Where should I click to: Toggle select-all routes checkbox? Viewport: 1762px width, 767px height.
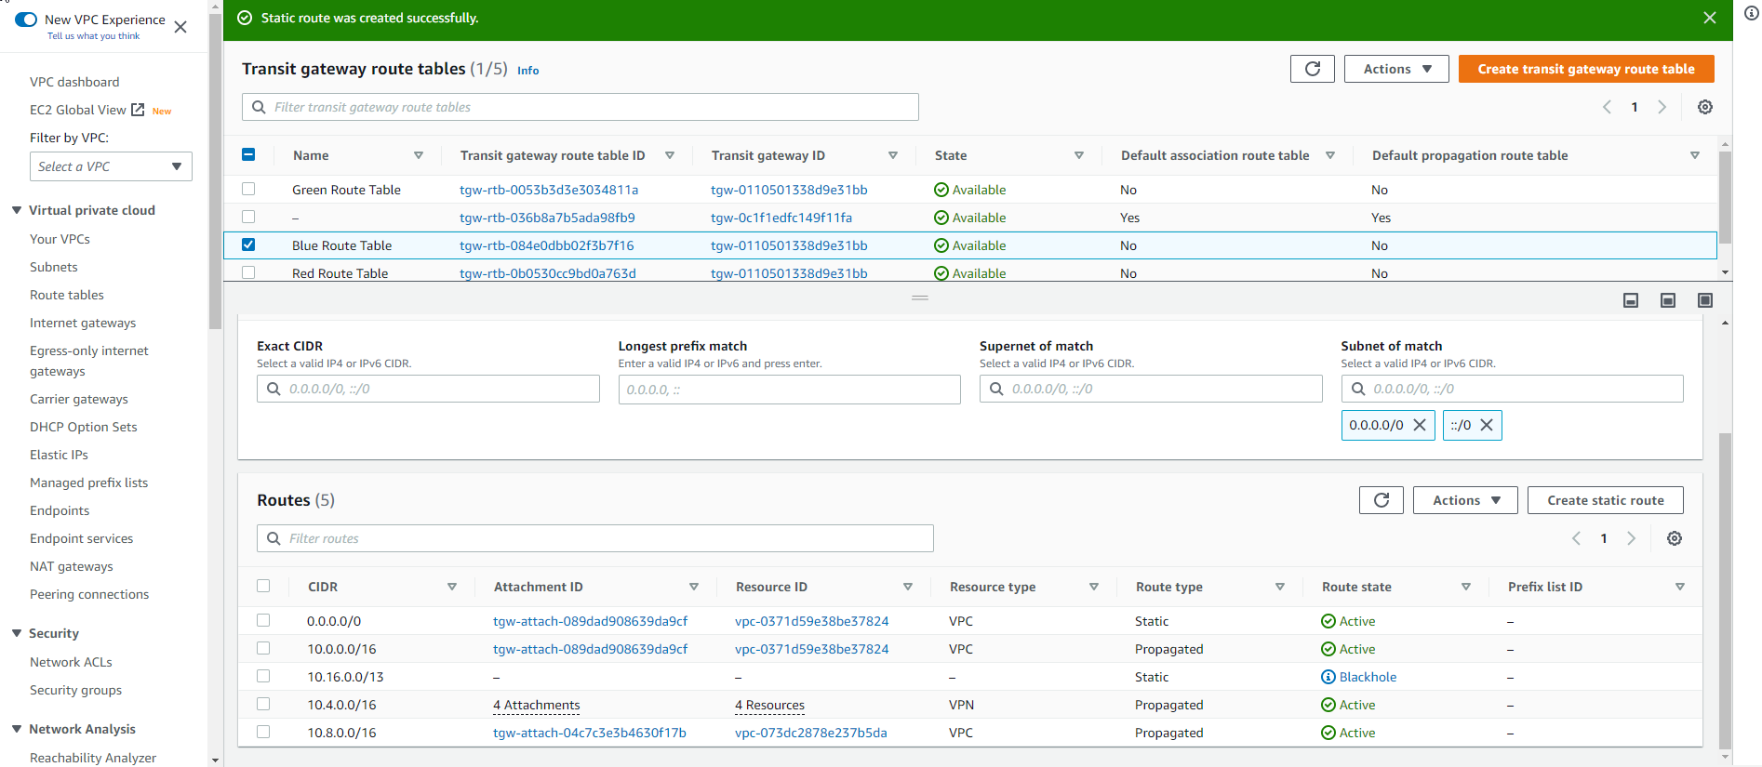pos(263,586)
